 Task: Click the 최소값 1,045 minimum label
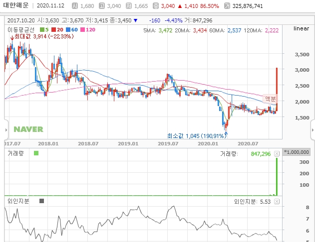coord(197,136)
